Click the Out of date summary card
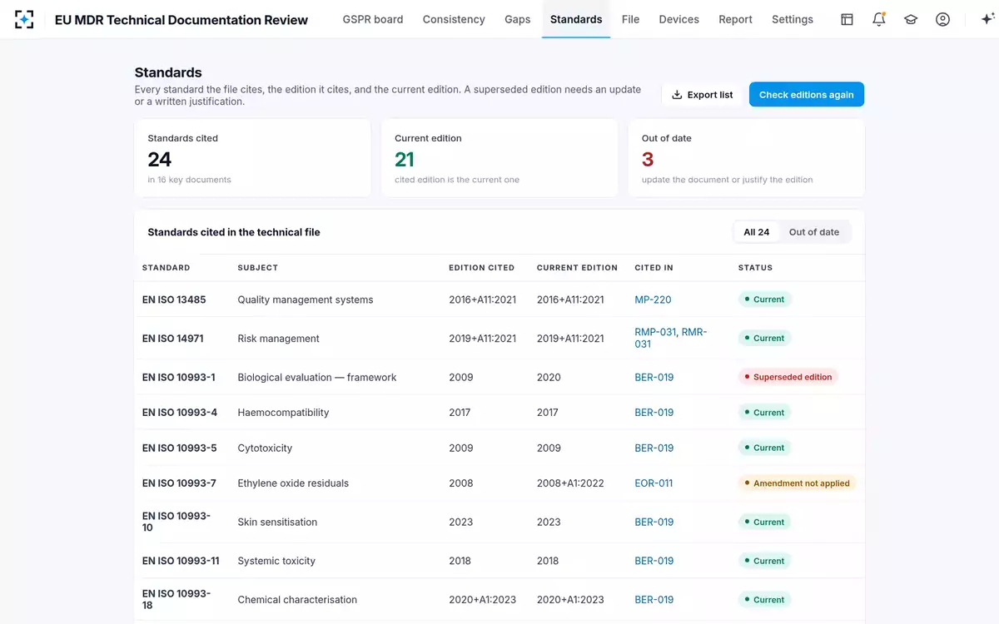This screenshot has height=624, width=999. tap(746, 158)
